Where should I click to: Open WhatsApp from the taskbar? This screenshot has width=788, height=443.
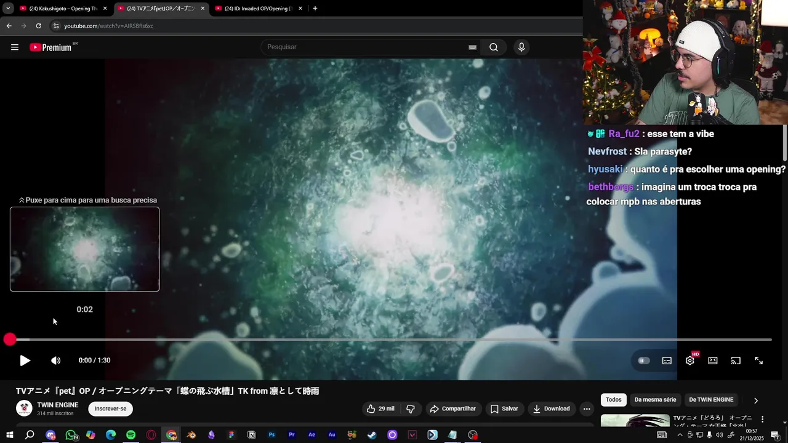[71, 435]
